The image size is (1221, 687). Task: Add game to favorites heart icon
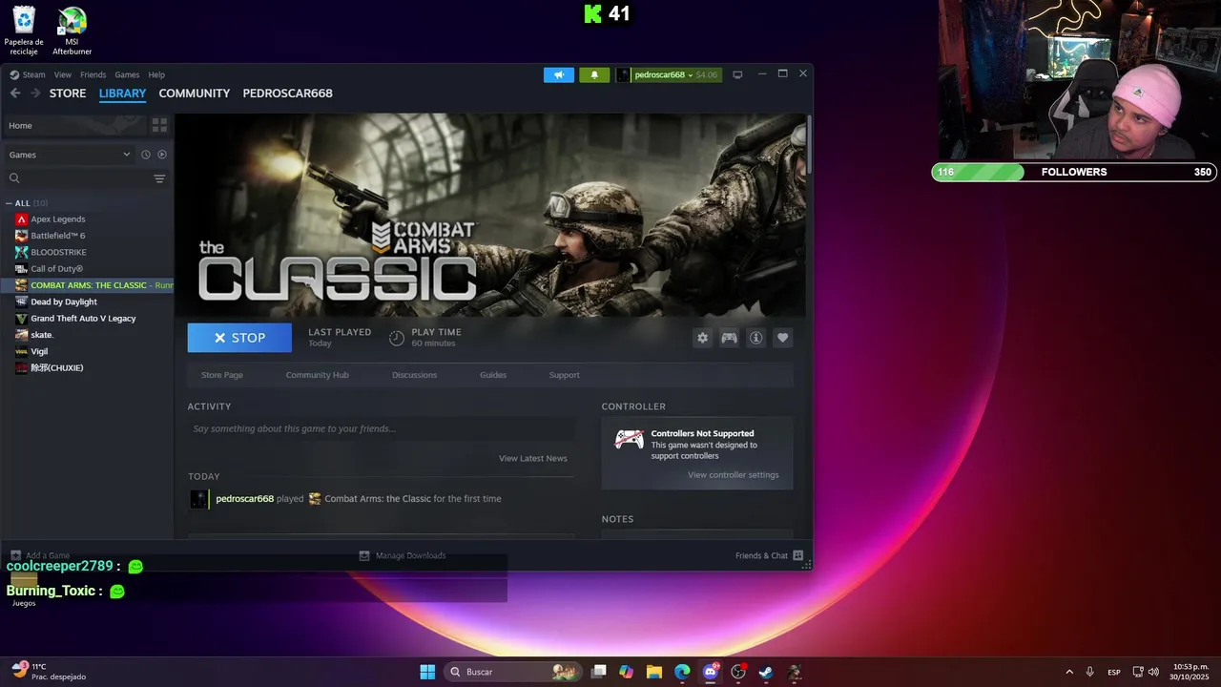tap(782, 338)
